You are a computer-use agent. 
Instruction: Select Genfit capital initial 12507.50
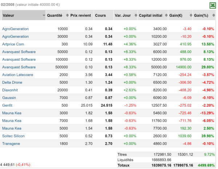[x=159, y=105]
